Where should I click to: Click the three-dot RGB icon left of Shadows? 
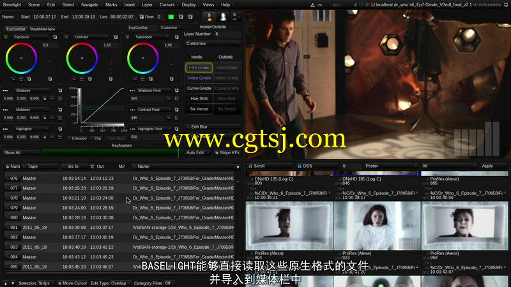[x=5, y=91]
